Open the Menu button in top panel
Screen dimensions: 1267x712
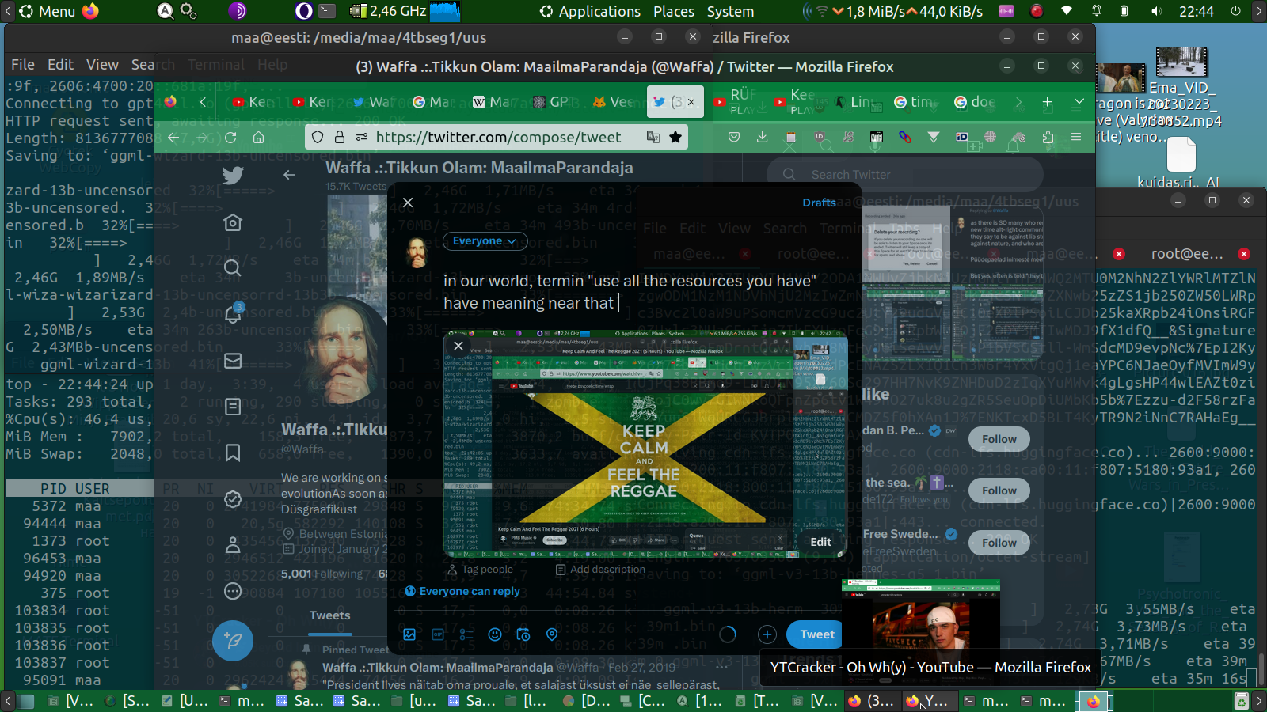click(48, 12)
